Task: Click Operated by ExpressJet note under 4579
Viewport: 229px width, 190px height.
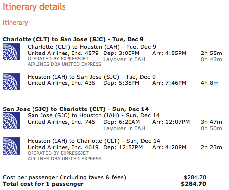Action: pos(65,61)
